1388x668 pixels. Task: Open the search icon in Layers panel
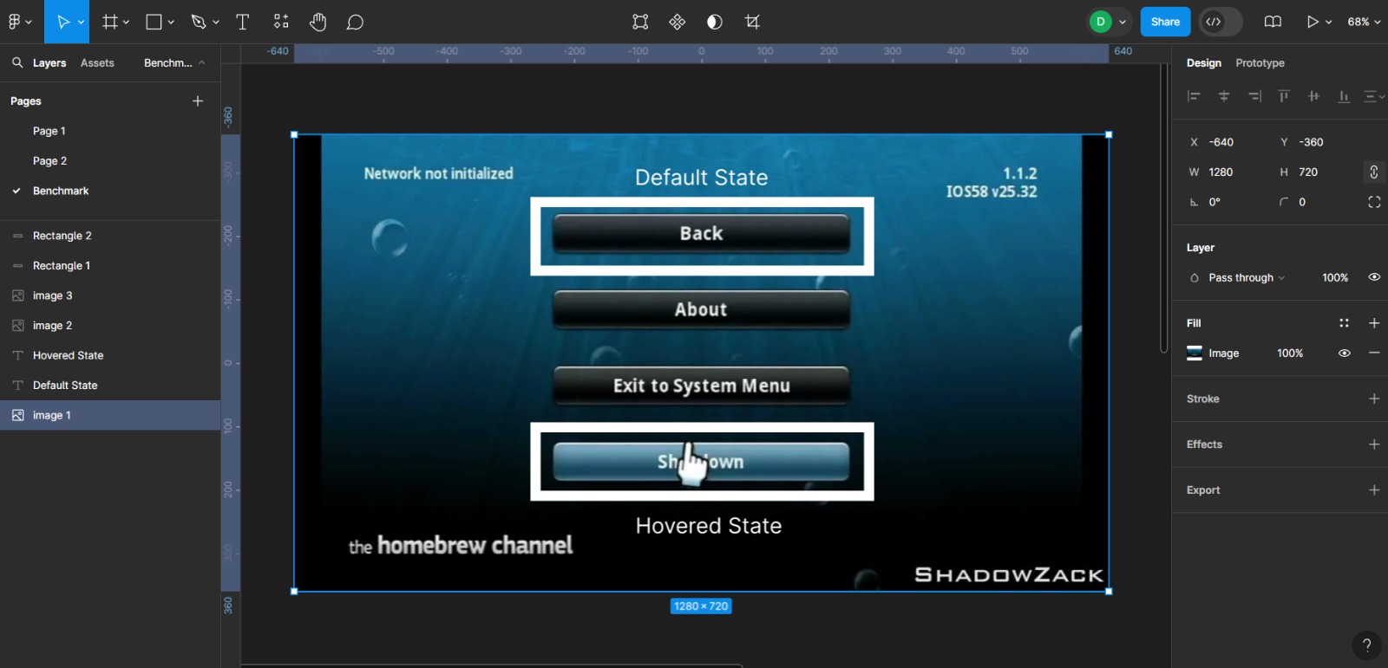(x=17, y=62)
